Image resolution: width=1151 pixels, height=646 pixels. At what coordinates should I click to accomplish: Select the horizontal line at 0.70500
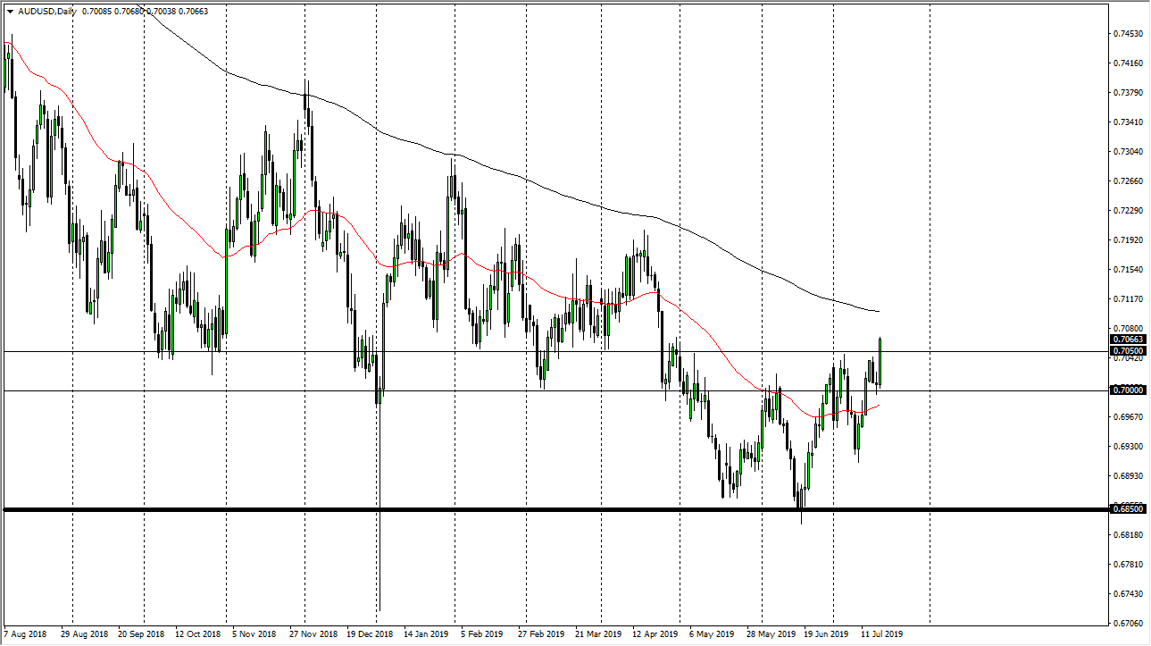click(x=536, y=351)
